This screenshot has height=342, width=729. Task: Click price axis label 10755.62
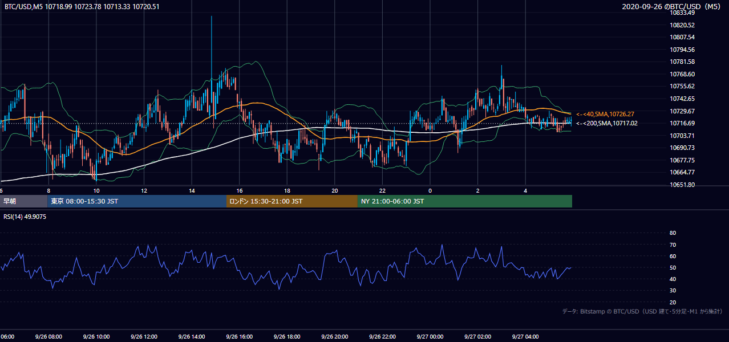[682, 86]
